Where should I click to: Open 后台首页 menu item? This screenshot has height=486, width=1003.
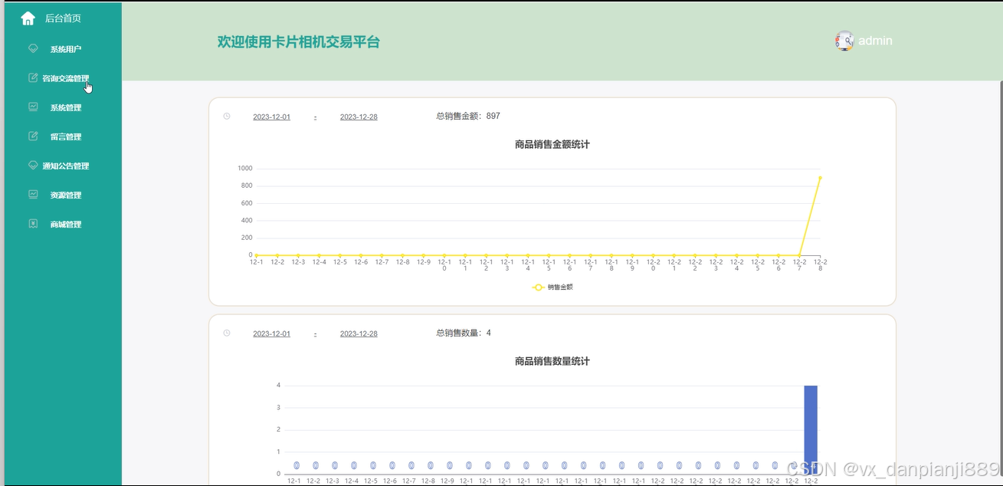[x=61, y=18]
